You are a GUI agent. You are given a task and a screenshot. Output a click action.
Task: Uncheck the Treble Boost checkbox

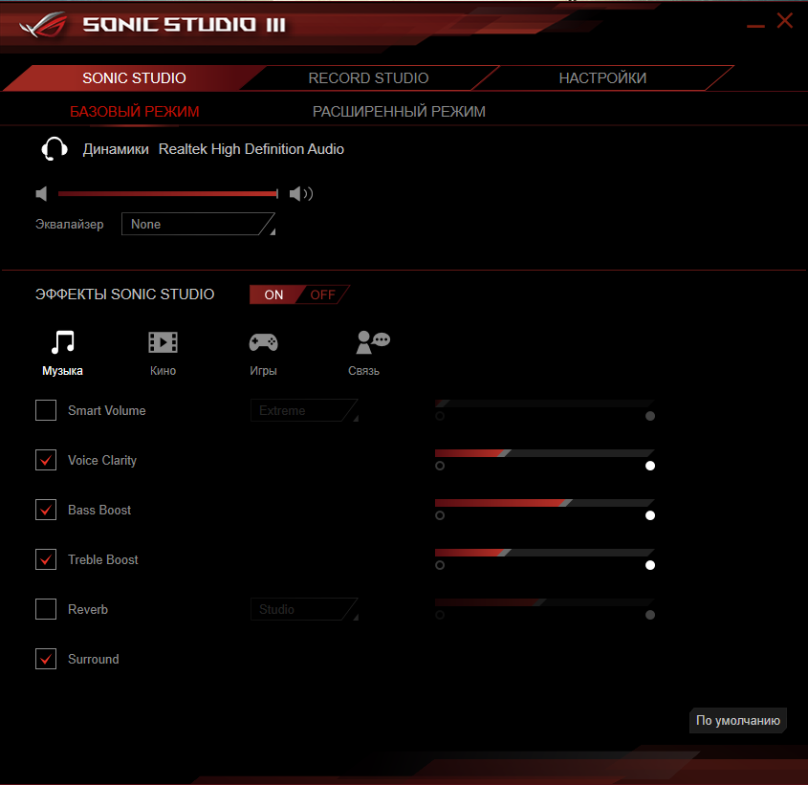click(x=46, y=559)
